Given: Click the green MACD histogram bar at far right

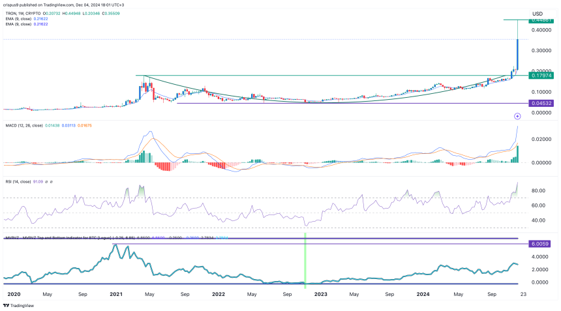Looking at the screenshot, I should tap(517, 154).
